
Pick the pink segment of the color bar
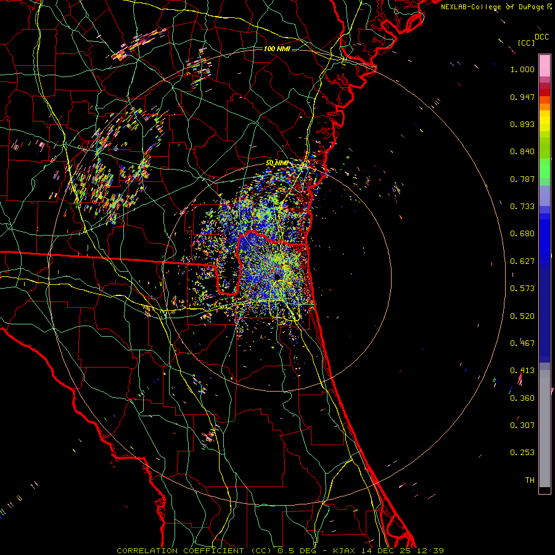(545, 66)
